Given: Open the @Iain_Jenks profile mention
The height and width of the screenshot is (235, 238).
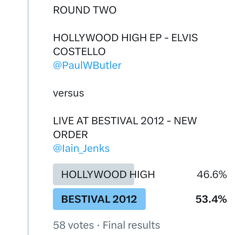Looking at the screenshot, I should [x=81, y=148].
